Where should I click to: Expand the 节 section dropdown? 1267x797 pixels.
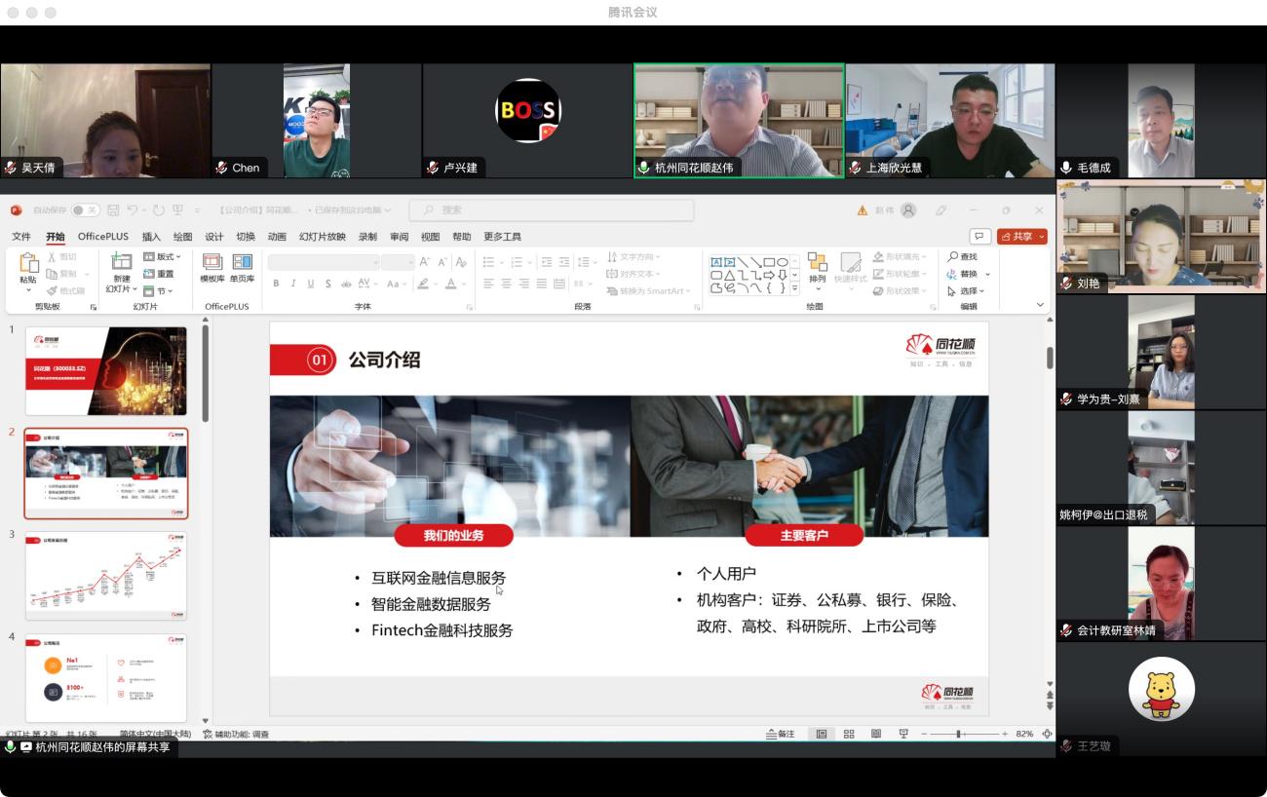click(158, 290)
